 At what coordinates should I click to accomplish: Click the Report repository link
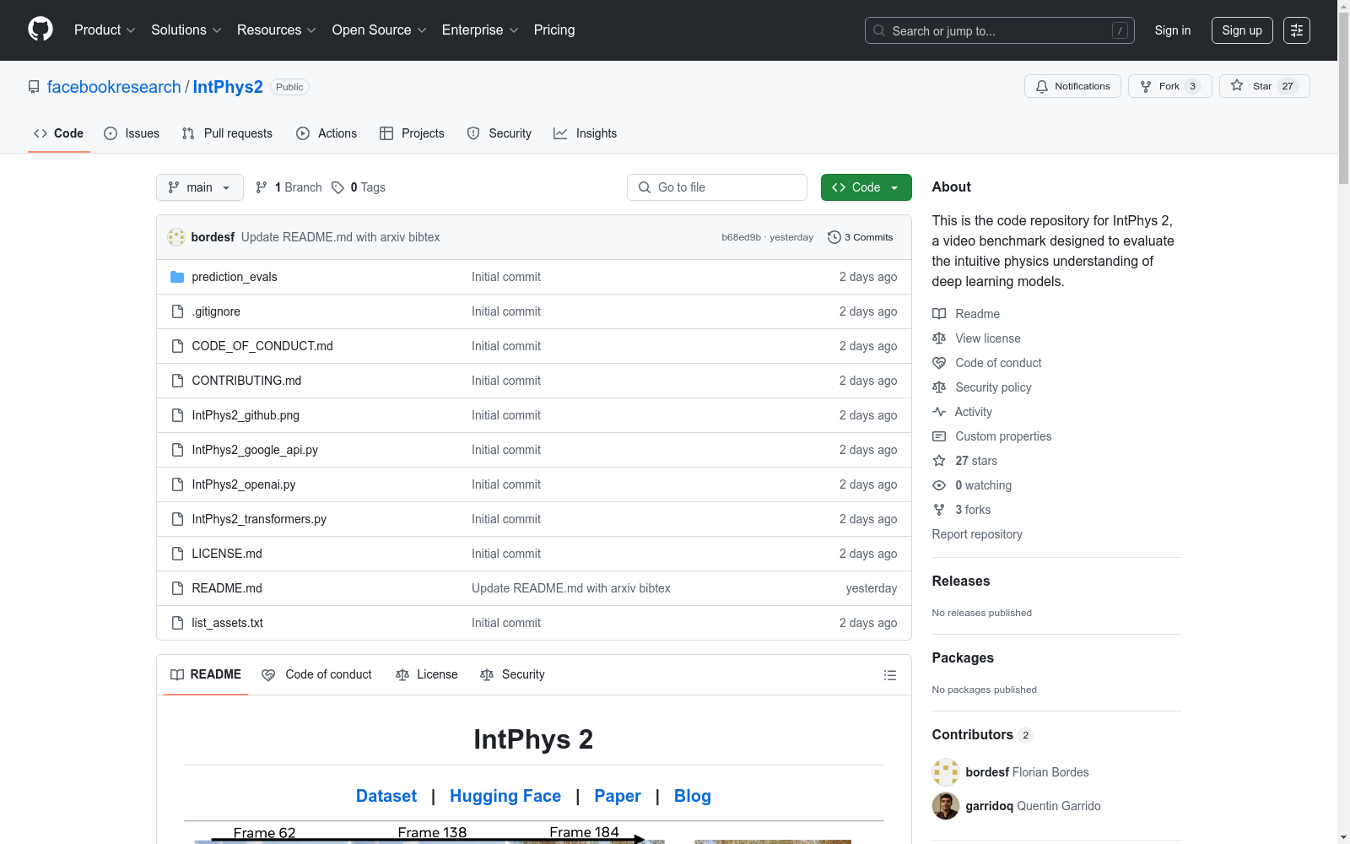tap(977, 534)
